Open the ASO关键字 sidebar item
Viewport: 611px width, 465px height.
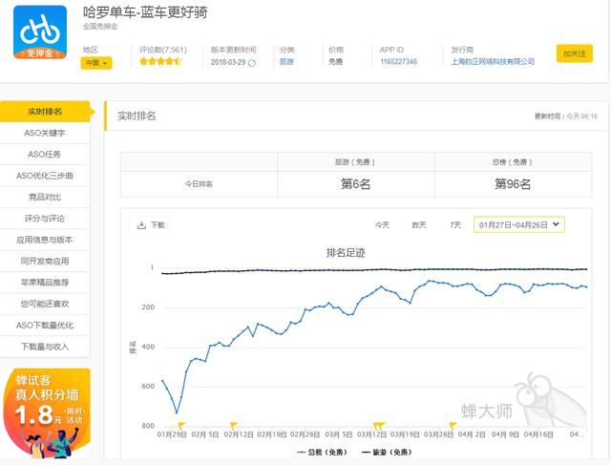(x=45, y=133)
